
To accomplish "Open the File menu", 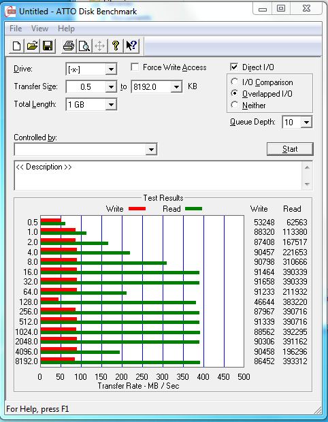I will tap(16, 29).
